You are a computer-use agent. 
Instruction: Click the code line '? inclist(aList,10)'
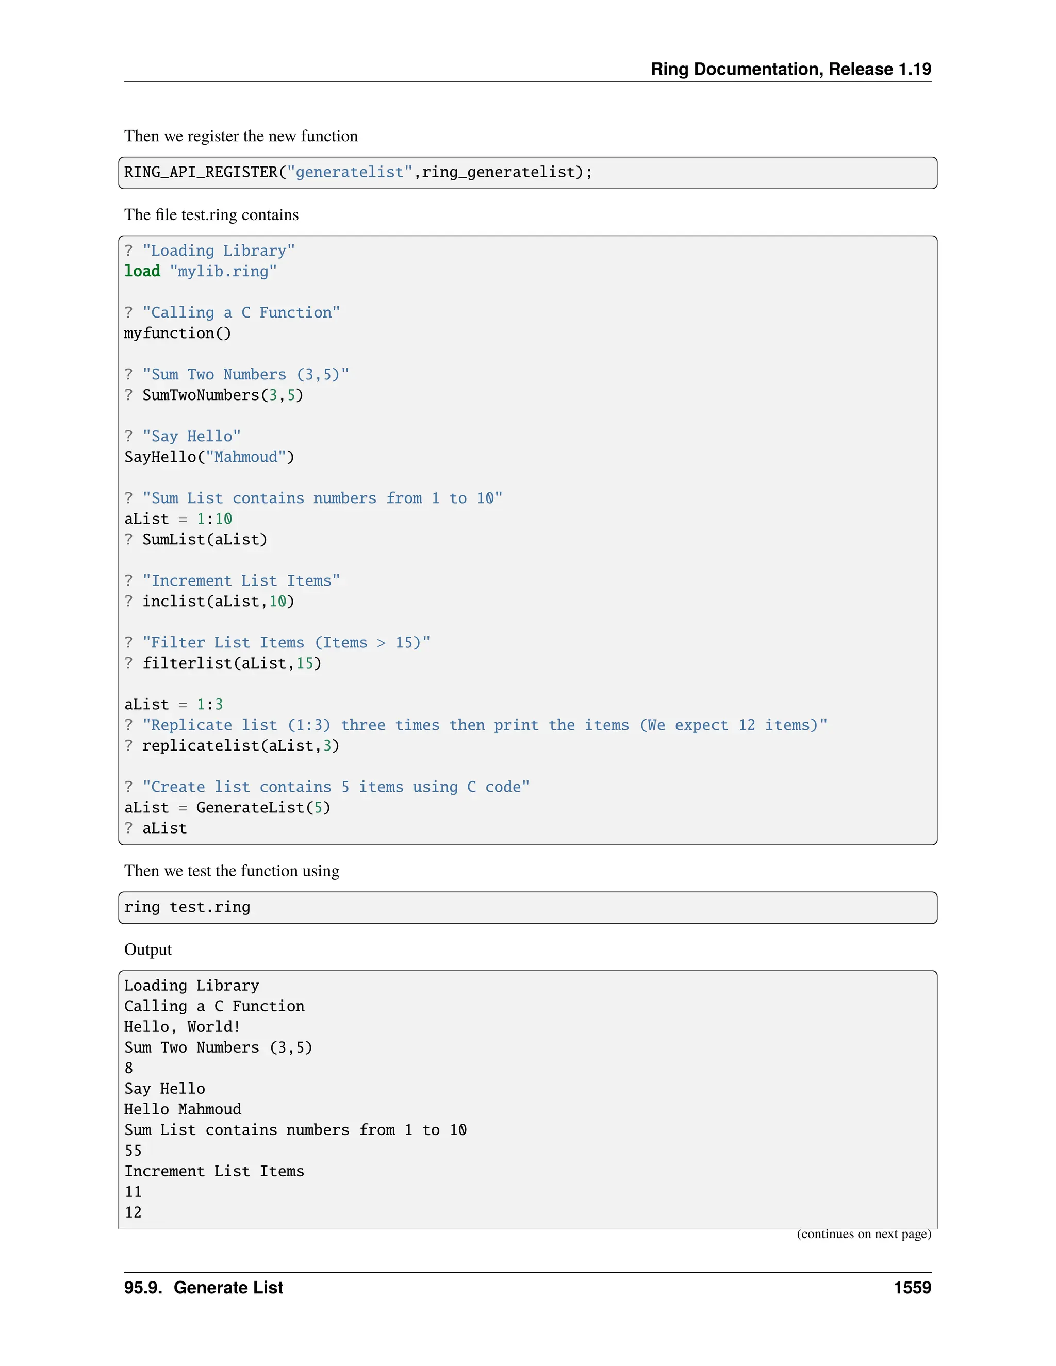[209, 602]
